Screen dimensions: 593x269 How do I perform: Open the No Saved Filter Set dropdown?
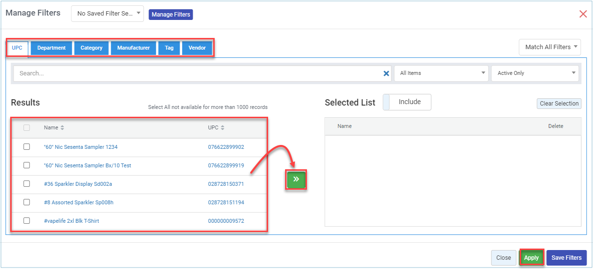pyautogui.click(x=107, y=14)
